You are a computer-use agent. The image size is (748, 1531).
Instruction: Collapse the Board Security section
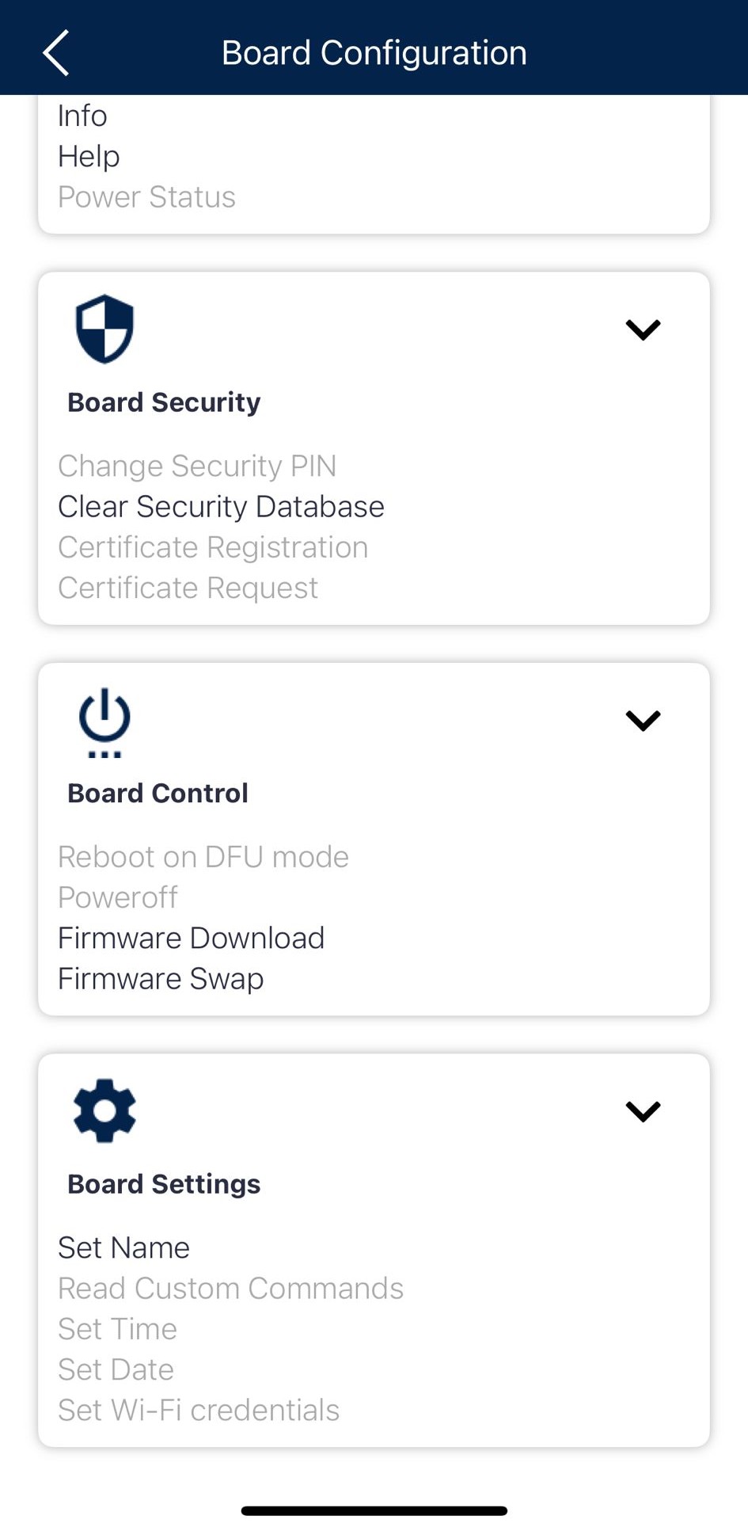643,329
